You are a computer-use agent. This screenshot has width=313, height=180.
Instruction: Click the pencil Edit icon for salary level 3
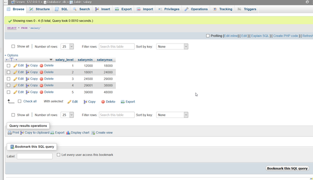point(16,79)
